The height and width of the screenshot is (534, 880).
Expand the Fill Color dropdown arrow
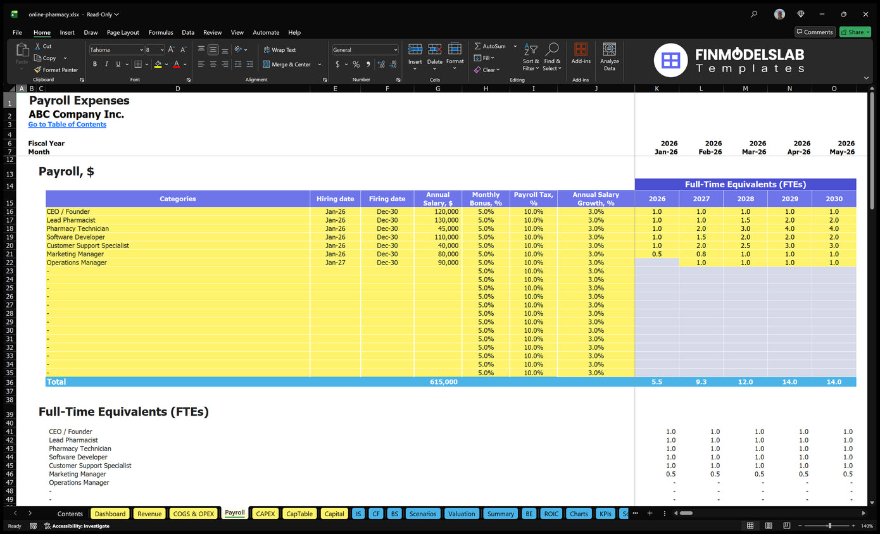[165, 64]
